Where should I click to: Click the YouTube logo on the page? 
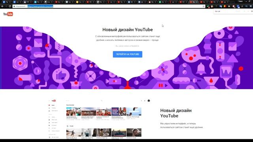pos(8,14)
